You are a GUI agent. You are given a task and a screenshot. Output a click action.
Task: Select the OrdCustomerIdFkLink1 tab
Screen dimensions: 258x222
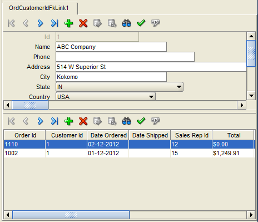[x=40, y=8]
